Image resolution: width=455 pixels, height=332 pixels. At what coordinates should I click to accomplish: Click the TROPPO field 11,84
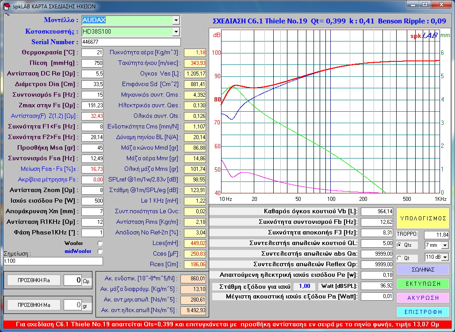(437, 235)
